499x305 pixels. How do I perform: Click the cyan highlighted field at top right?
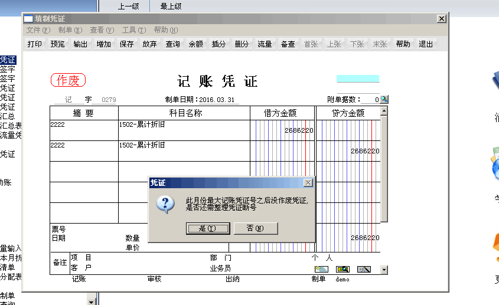358,78
